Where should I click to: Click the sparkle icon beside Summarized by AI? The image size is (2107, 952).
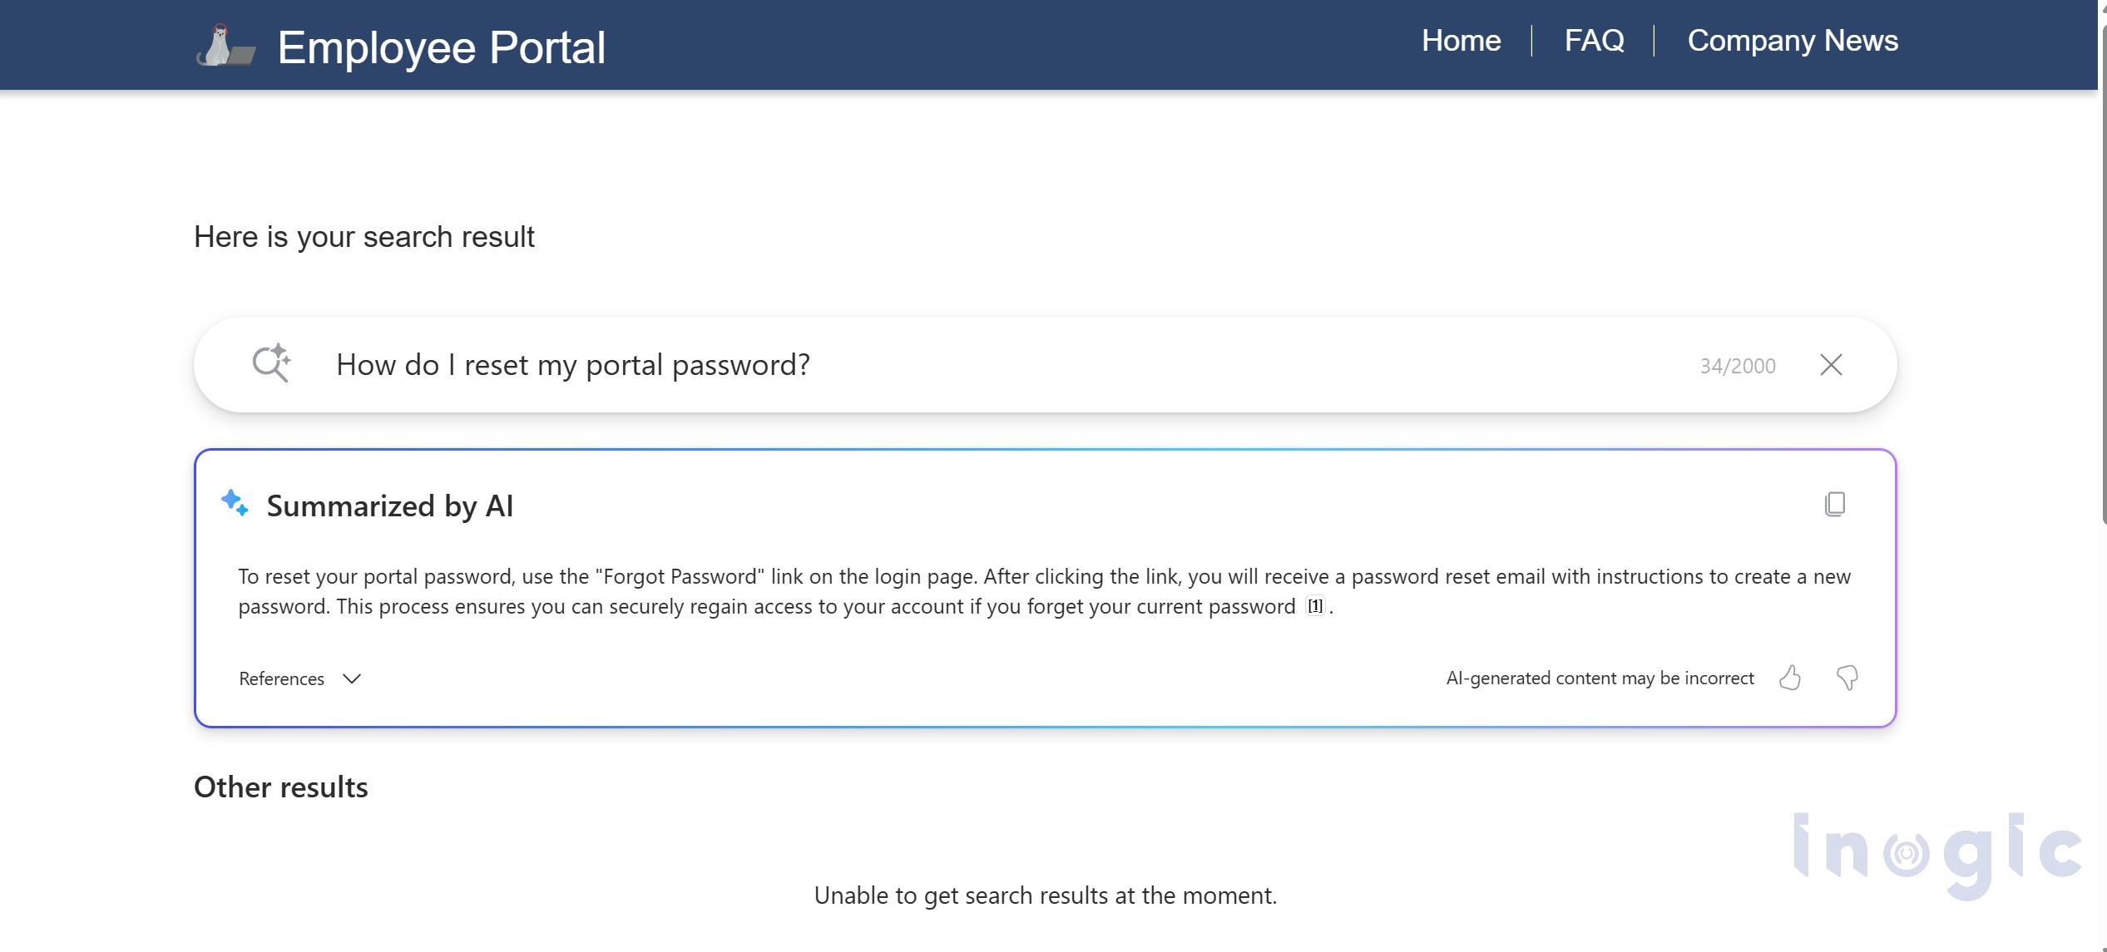(235, 503)
